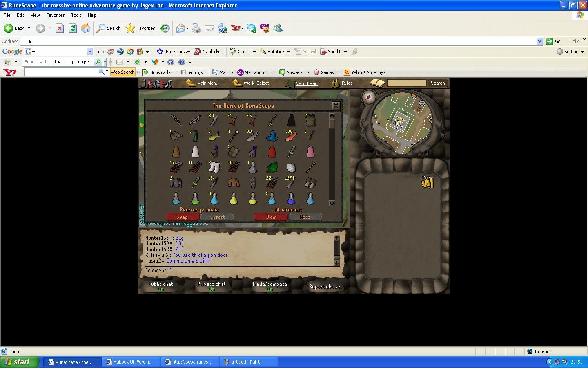Click the compass on the minimap
This screenshot has height=368, width=588.
(369, 97)
